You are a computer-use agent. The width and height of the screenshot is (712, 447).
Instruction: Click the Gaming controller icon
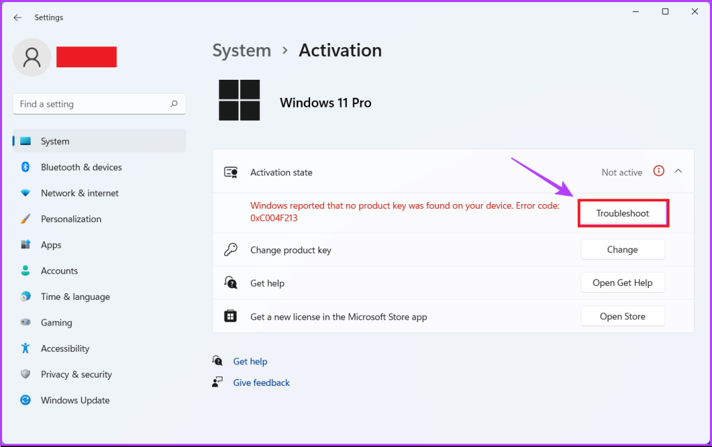[26, 323]
